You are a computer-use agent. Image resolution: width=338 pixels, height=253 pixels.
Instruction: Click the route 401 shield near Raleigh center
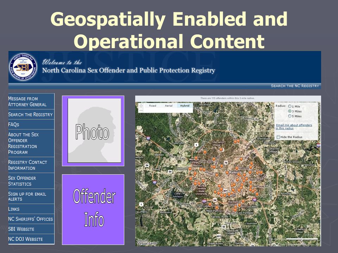coord(225,191)
